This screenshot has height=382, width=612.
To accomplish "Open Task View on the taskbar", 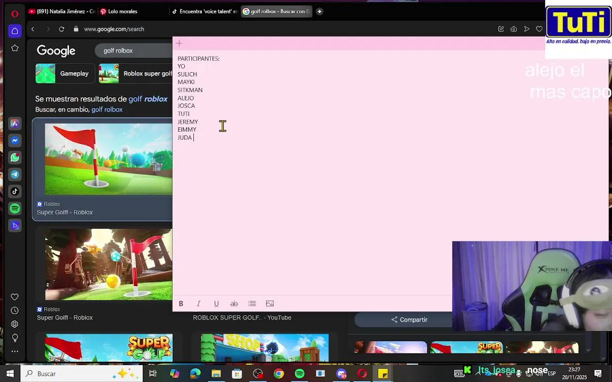I will point(153,374).
